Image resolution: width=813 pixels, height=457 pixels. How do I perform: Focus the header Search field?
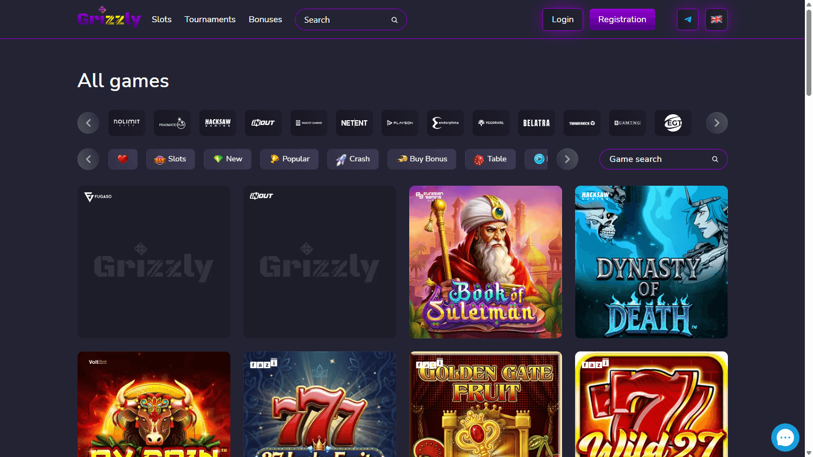click(x=351, y=19)
